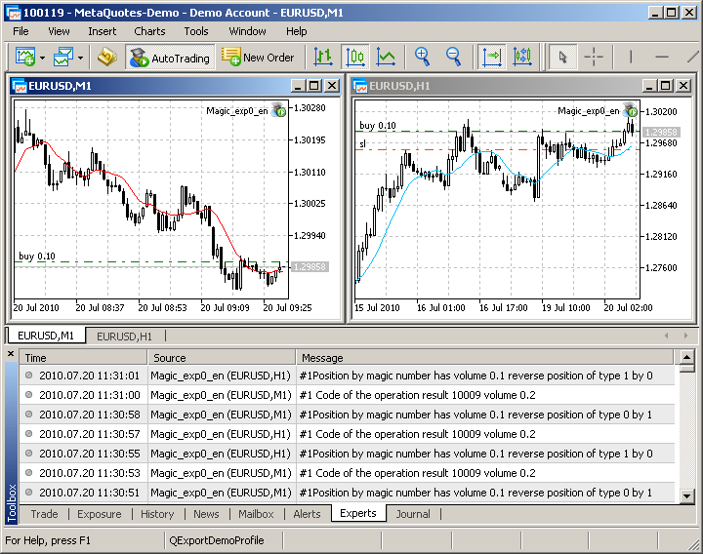Select the Horizontal Line drawing tool

tap(662, 57)
